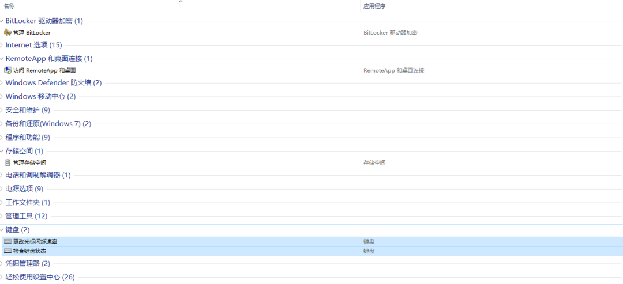
Task: Click the 管理工具 (12) group title
Action: [26, 216]
